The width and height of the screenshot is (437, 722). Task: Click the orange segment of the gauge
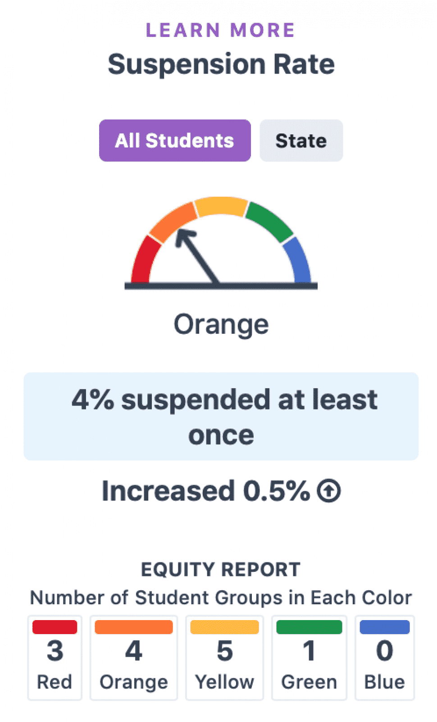click(173, 221)
